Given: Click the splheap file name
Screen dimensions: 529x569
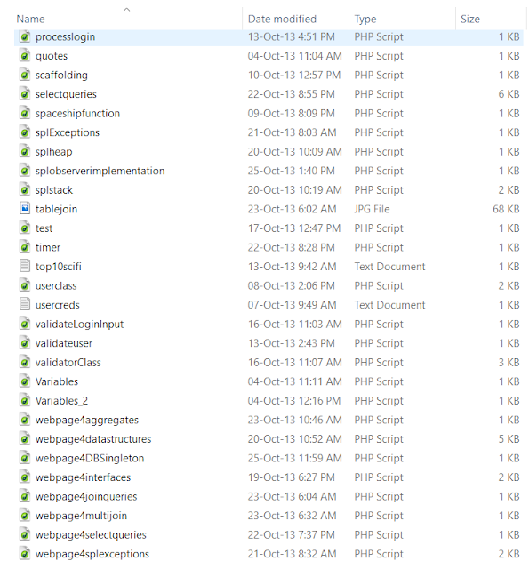Looking at the screenshot, I should [x=53, y=152].
